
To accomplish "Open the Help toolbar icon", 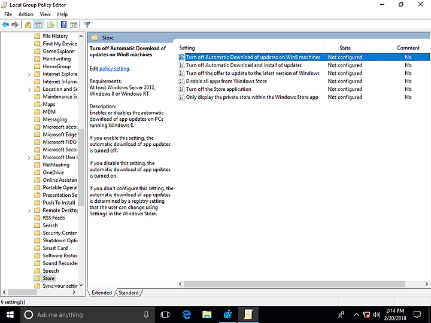I will tap(64, 25).
